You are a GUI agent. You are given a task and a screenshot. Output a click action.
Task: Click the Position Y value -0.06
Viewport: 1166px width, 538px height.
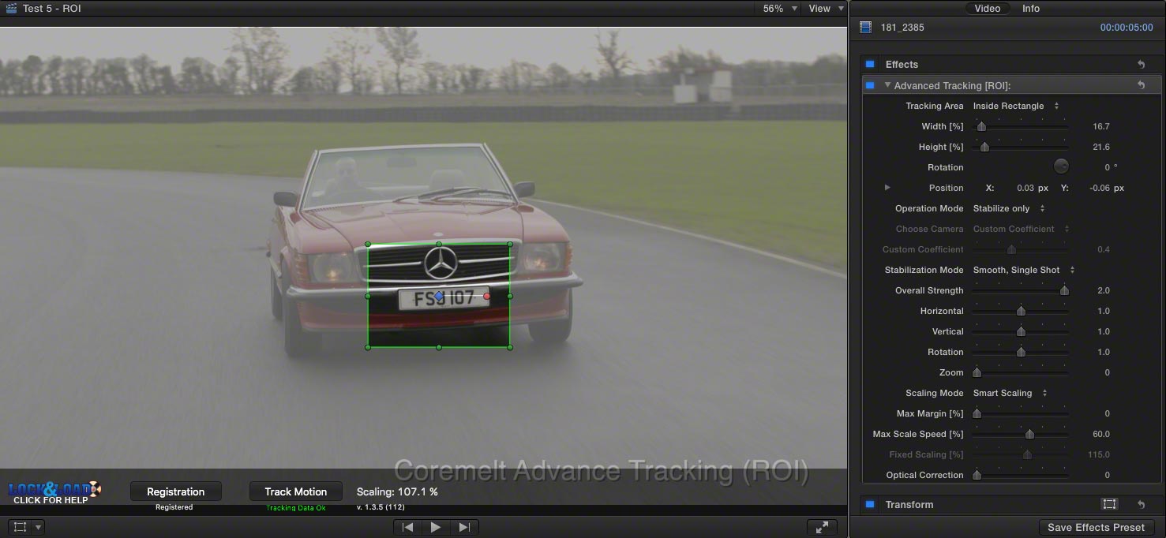[1100, 188]
